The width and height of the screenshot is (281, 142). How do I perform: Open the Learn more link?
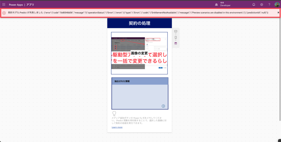click(x=117, y=127)
